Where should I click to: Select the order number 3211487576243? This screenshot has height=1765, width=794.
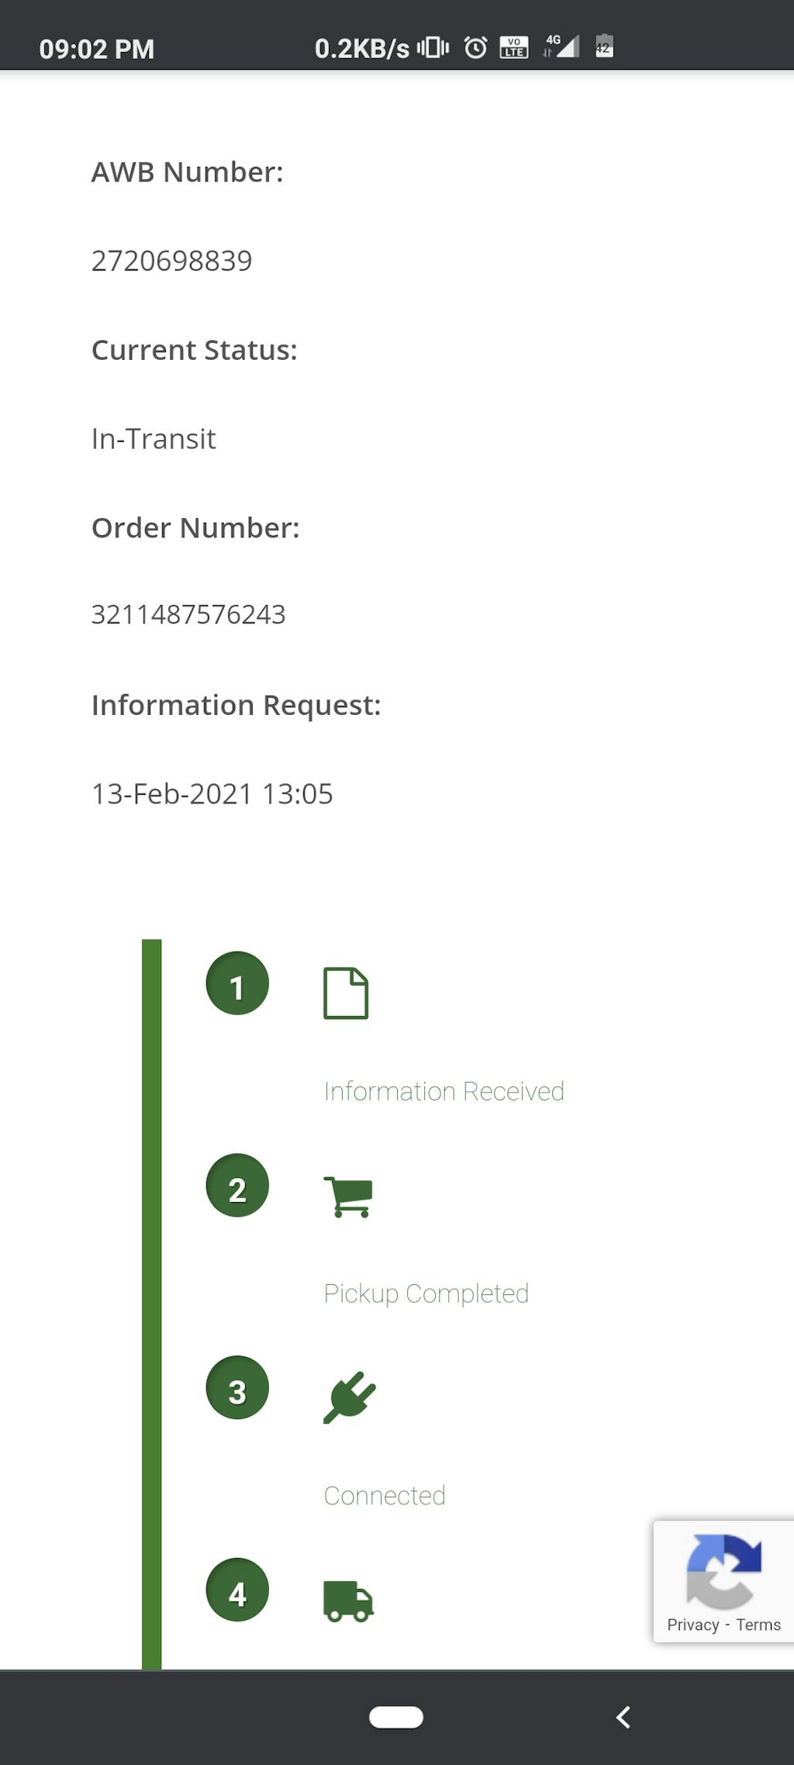[188, 615]
